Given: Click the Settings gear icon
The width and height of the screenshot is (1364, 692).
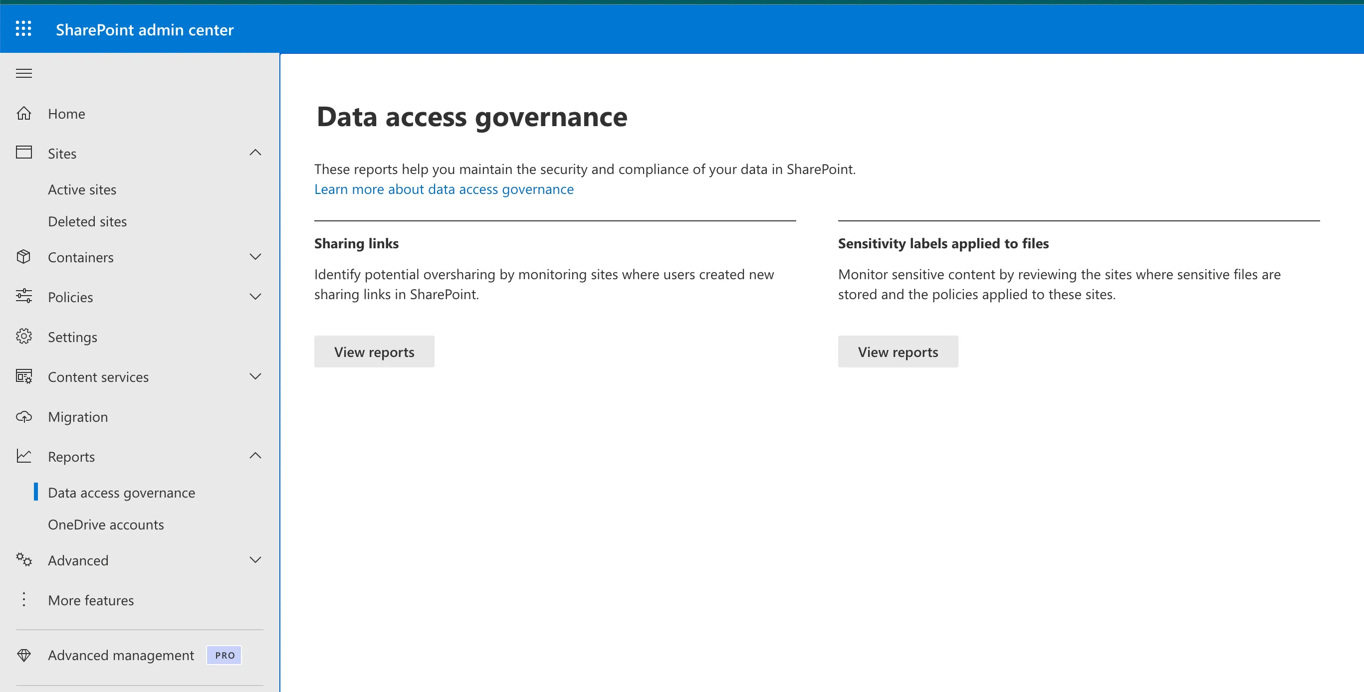Looking at the screenshot, I should (24, 337).
